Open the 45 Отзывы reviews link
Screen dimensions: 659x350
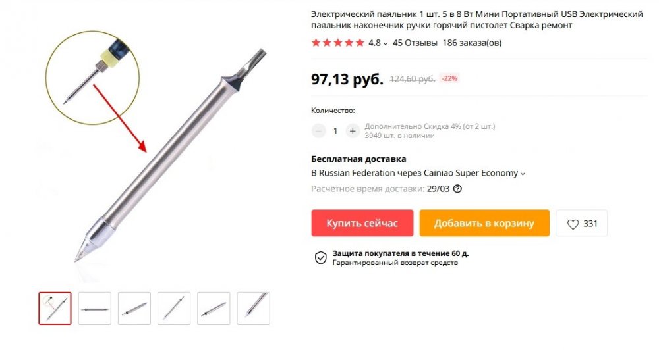click(x=415, y=43)
